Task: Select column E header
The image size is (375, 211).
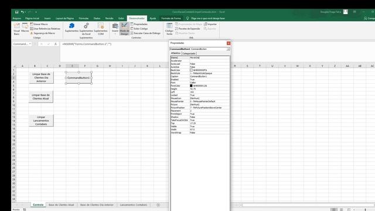Action: coord(72,66)
